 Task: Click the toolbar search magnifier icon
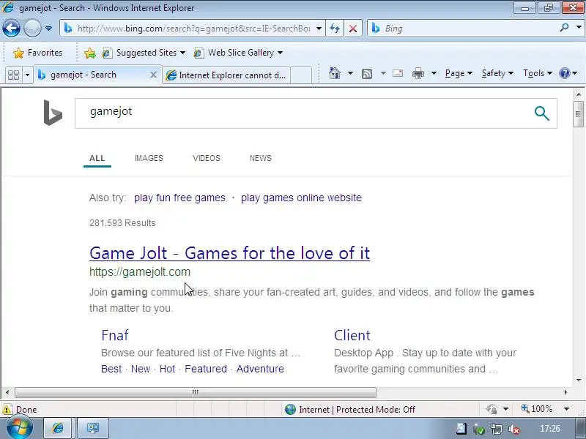tap(564, 28)
